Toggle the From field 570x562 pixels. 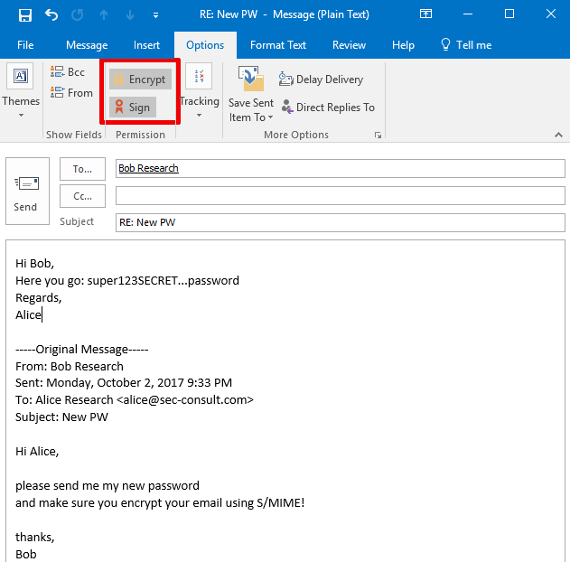71,93
